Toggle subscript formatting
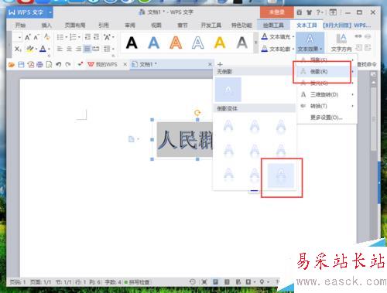The image size is (387, 293). [18, 49]
